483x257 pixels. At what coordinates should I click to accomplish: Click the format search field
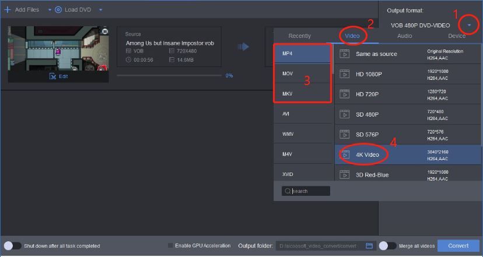309,191
